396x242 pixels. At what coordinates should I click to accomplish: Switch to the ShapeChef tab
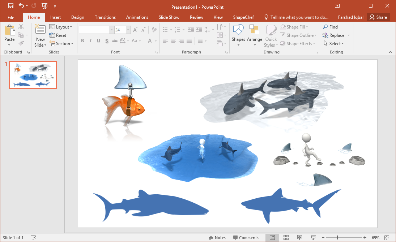pos(243,17)
